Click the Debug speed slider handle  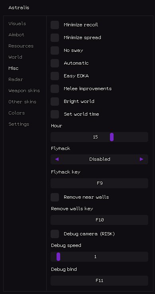pyautogui.click(x=59, y=257)
